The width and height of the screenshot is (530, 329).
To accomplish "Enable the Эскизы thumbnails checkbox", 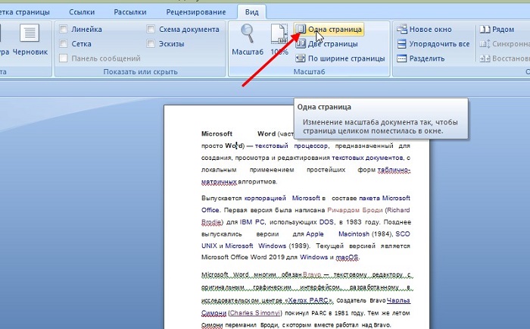I will (151, 44).
